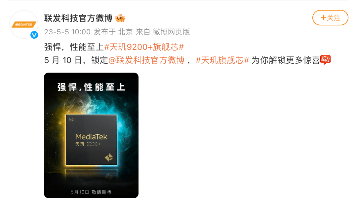Open hashtag #天玑旗舰芯#
The image size is (359, 202).
(222, 60)
